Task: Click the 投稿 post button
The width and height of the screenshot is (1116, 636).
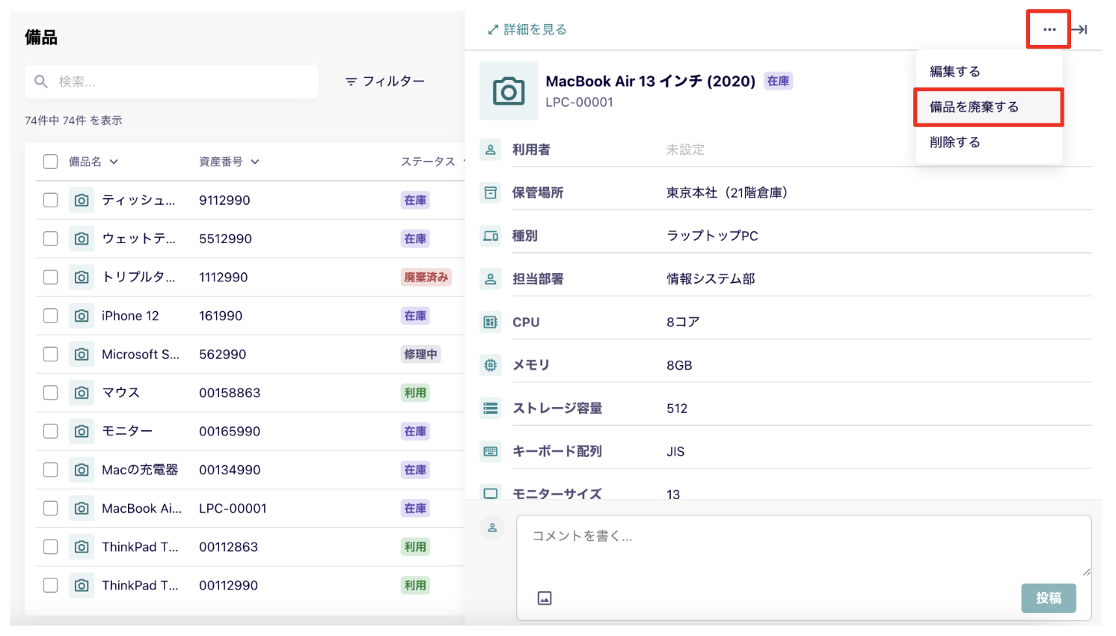Action: tap(1049, 599)
